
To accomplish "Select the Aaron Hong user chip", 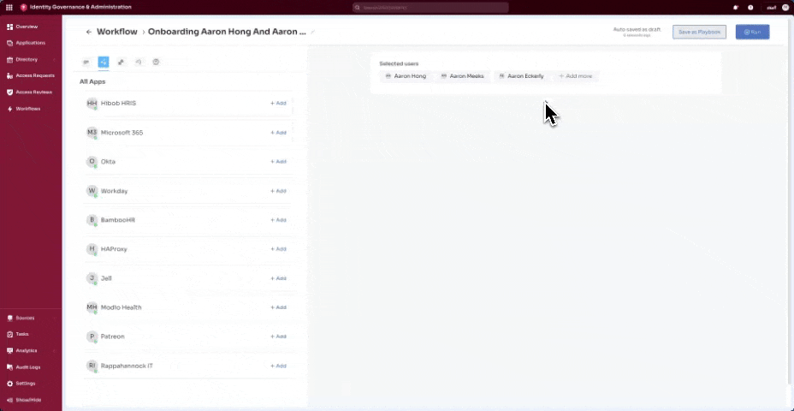I will (406, 76).
